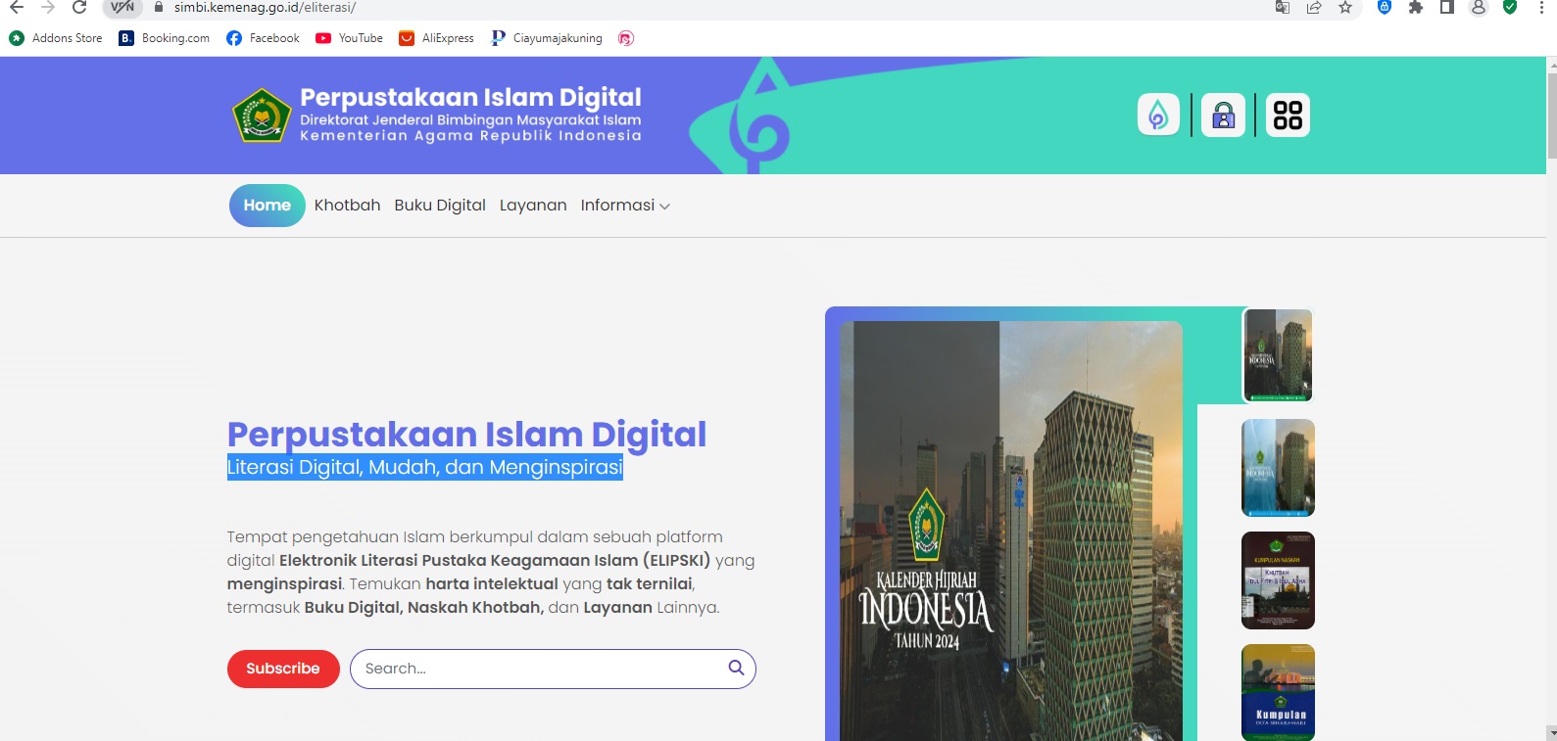Select the Layanan navigation item

click(x=533, y=206)
